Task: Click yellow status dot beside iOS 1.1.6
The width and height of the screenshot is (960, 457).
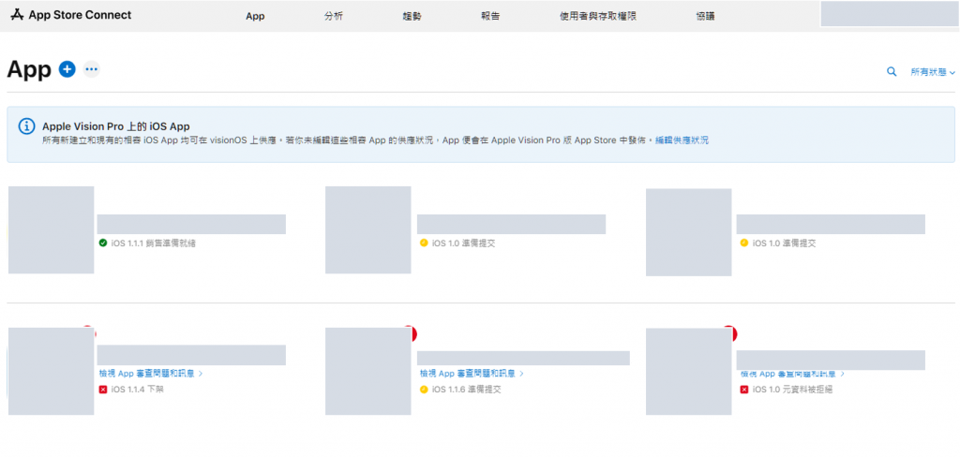Action: pos(424,389)
